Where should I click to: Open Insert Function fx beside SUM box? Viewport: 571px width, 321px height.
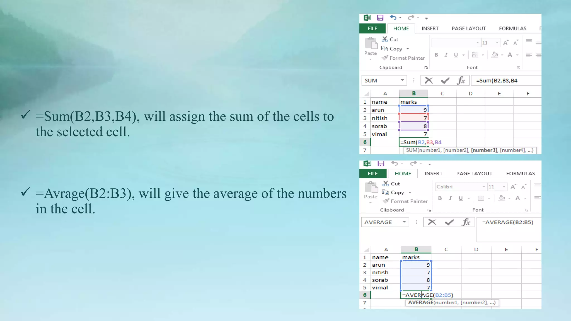click(461, 81)
